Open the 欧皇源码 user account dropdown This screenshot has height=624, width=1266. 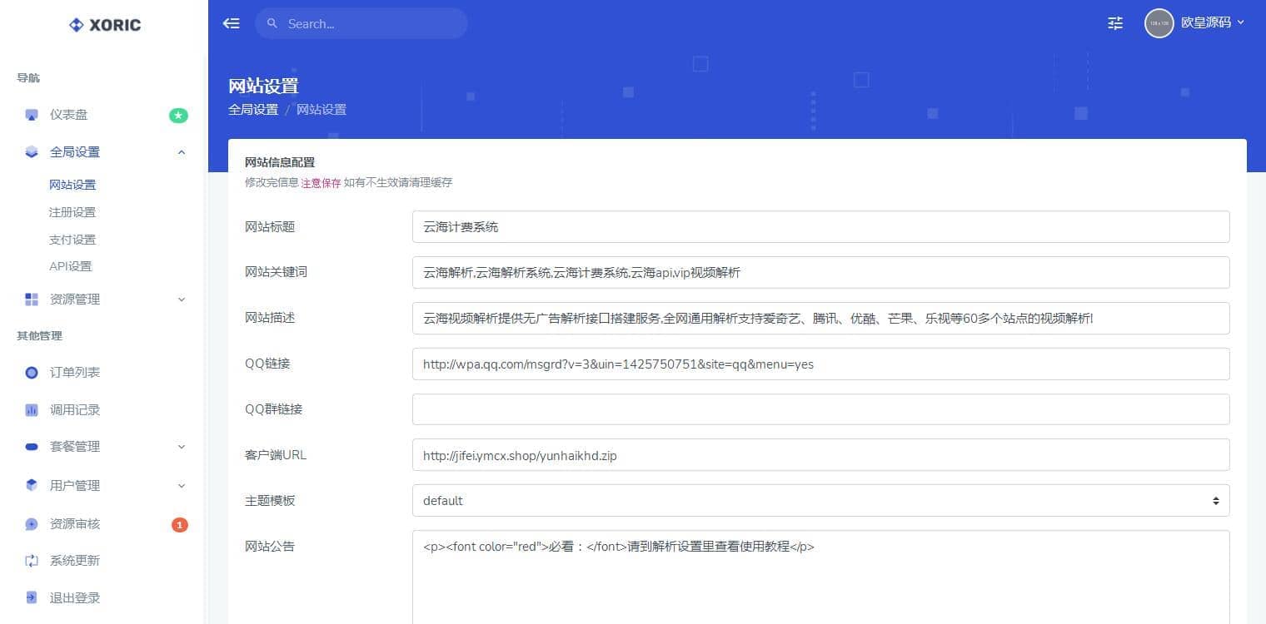(1195, 23)
